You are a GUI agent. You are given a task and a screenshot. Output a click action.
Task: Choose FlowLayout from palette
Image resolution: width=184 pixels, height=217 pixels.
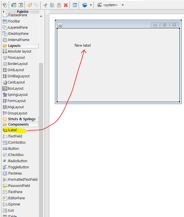14,58
